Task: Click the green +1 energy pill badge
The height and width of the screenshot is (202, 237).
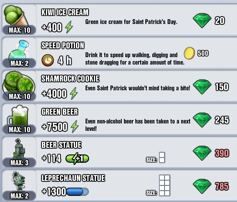Action: pos(77,158)
